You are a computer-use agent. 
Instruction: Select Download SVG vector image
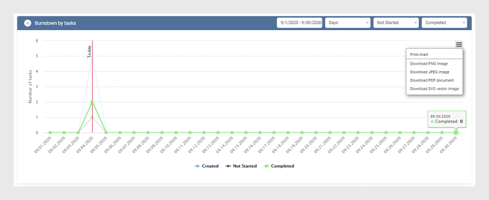click(x=435, y=89)
